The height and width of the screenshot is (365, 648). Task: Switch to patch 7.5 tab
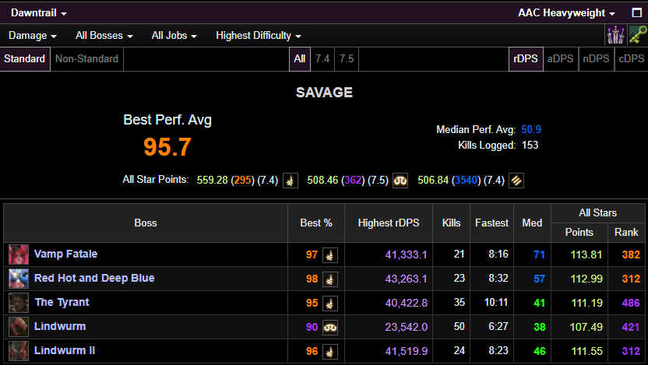(347, 59)
